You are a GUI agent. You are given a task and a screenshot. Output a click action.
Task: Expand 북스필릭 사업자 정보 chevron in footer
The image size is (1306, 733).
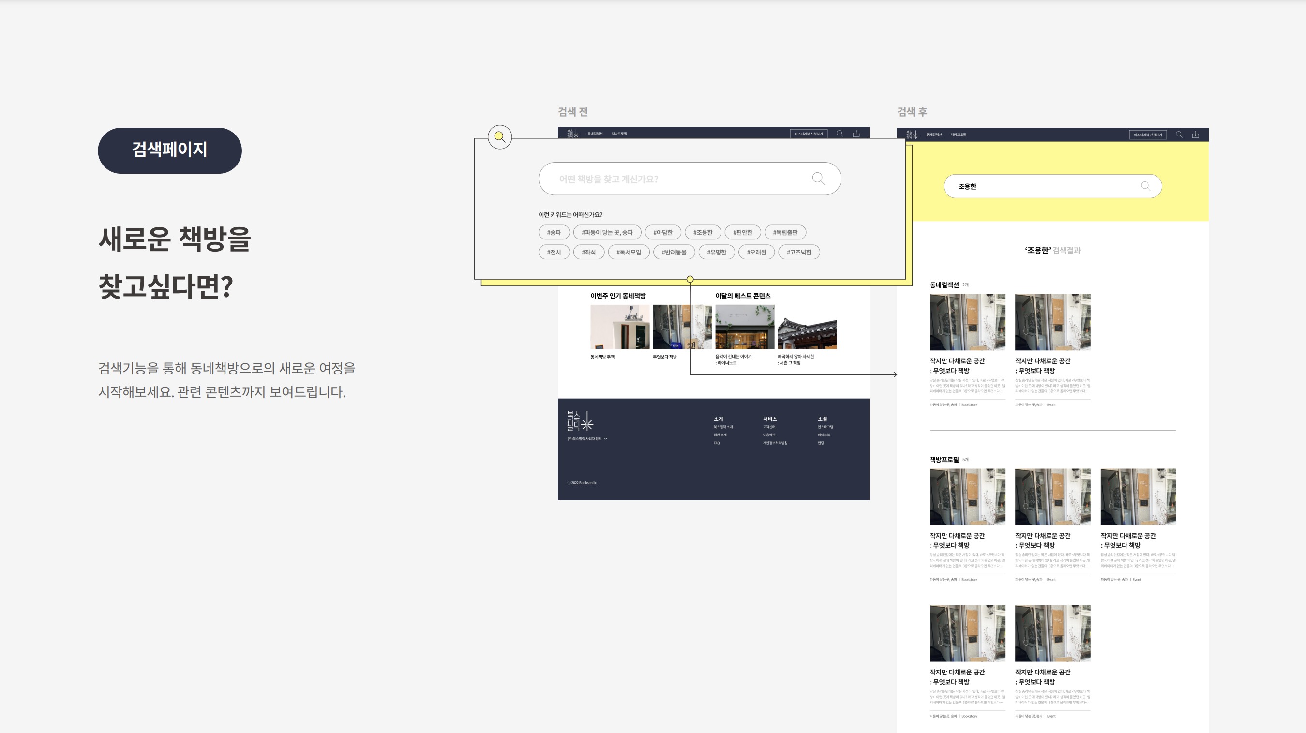[x=605, y=439]
